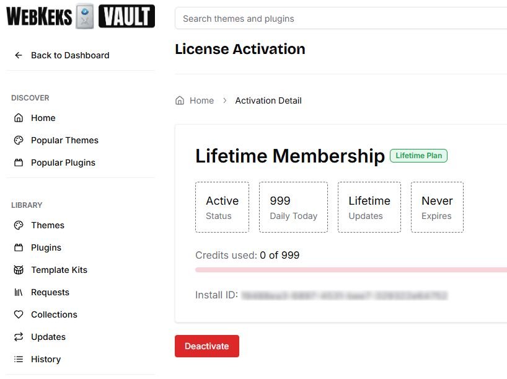This screenshot has height=379, width=507.
Task: Follow the Home breadcrumb link
Action: click(201, 100)
